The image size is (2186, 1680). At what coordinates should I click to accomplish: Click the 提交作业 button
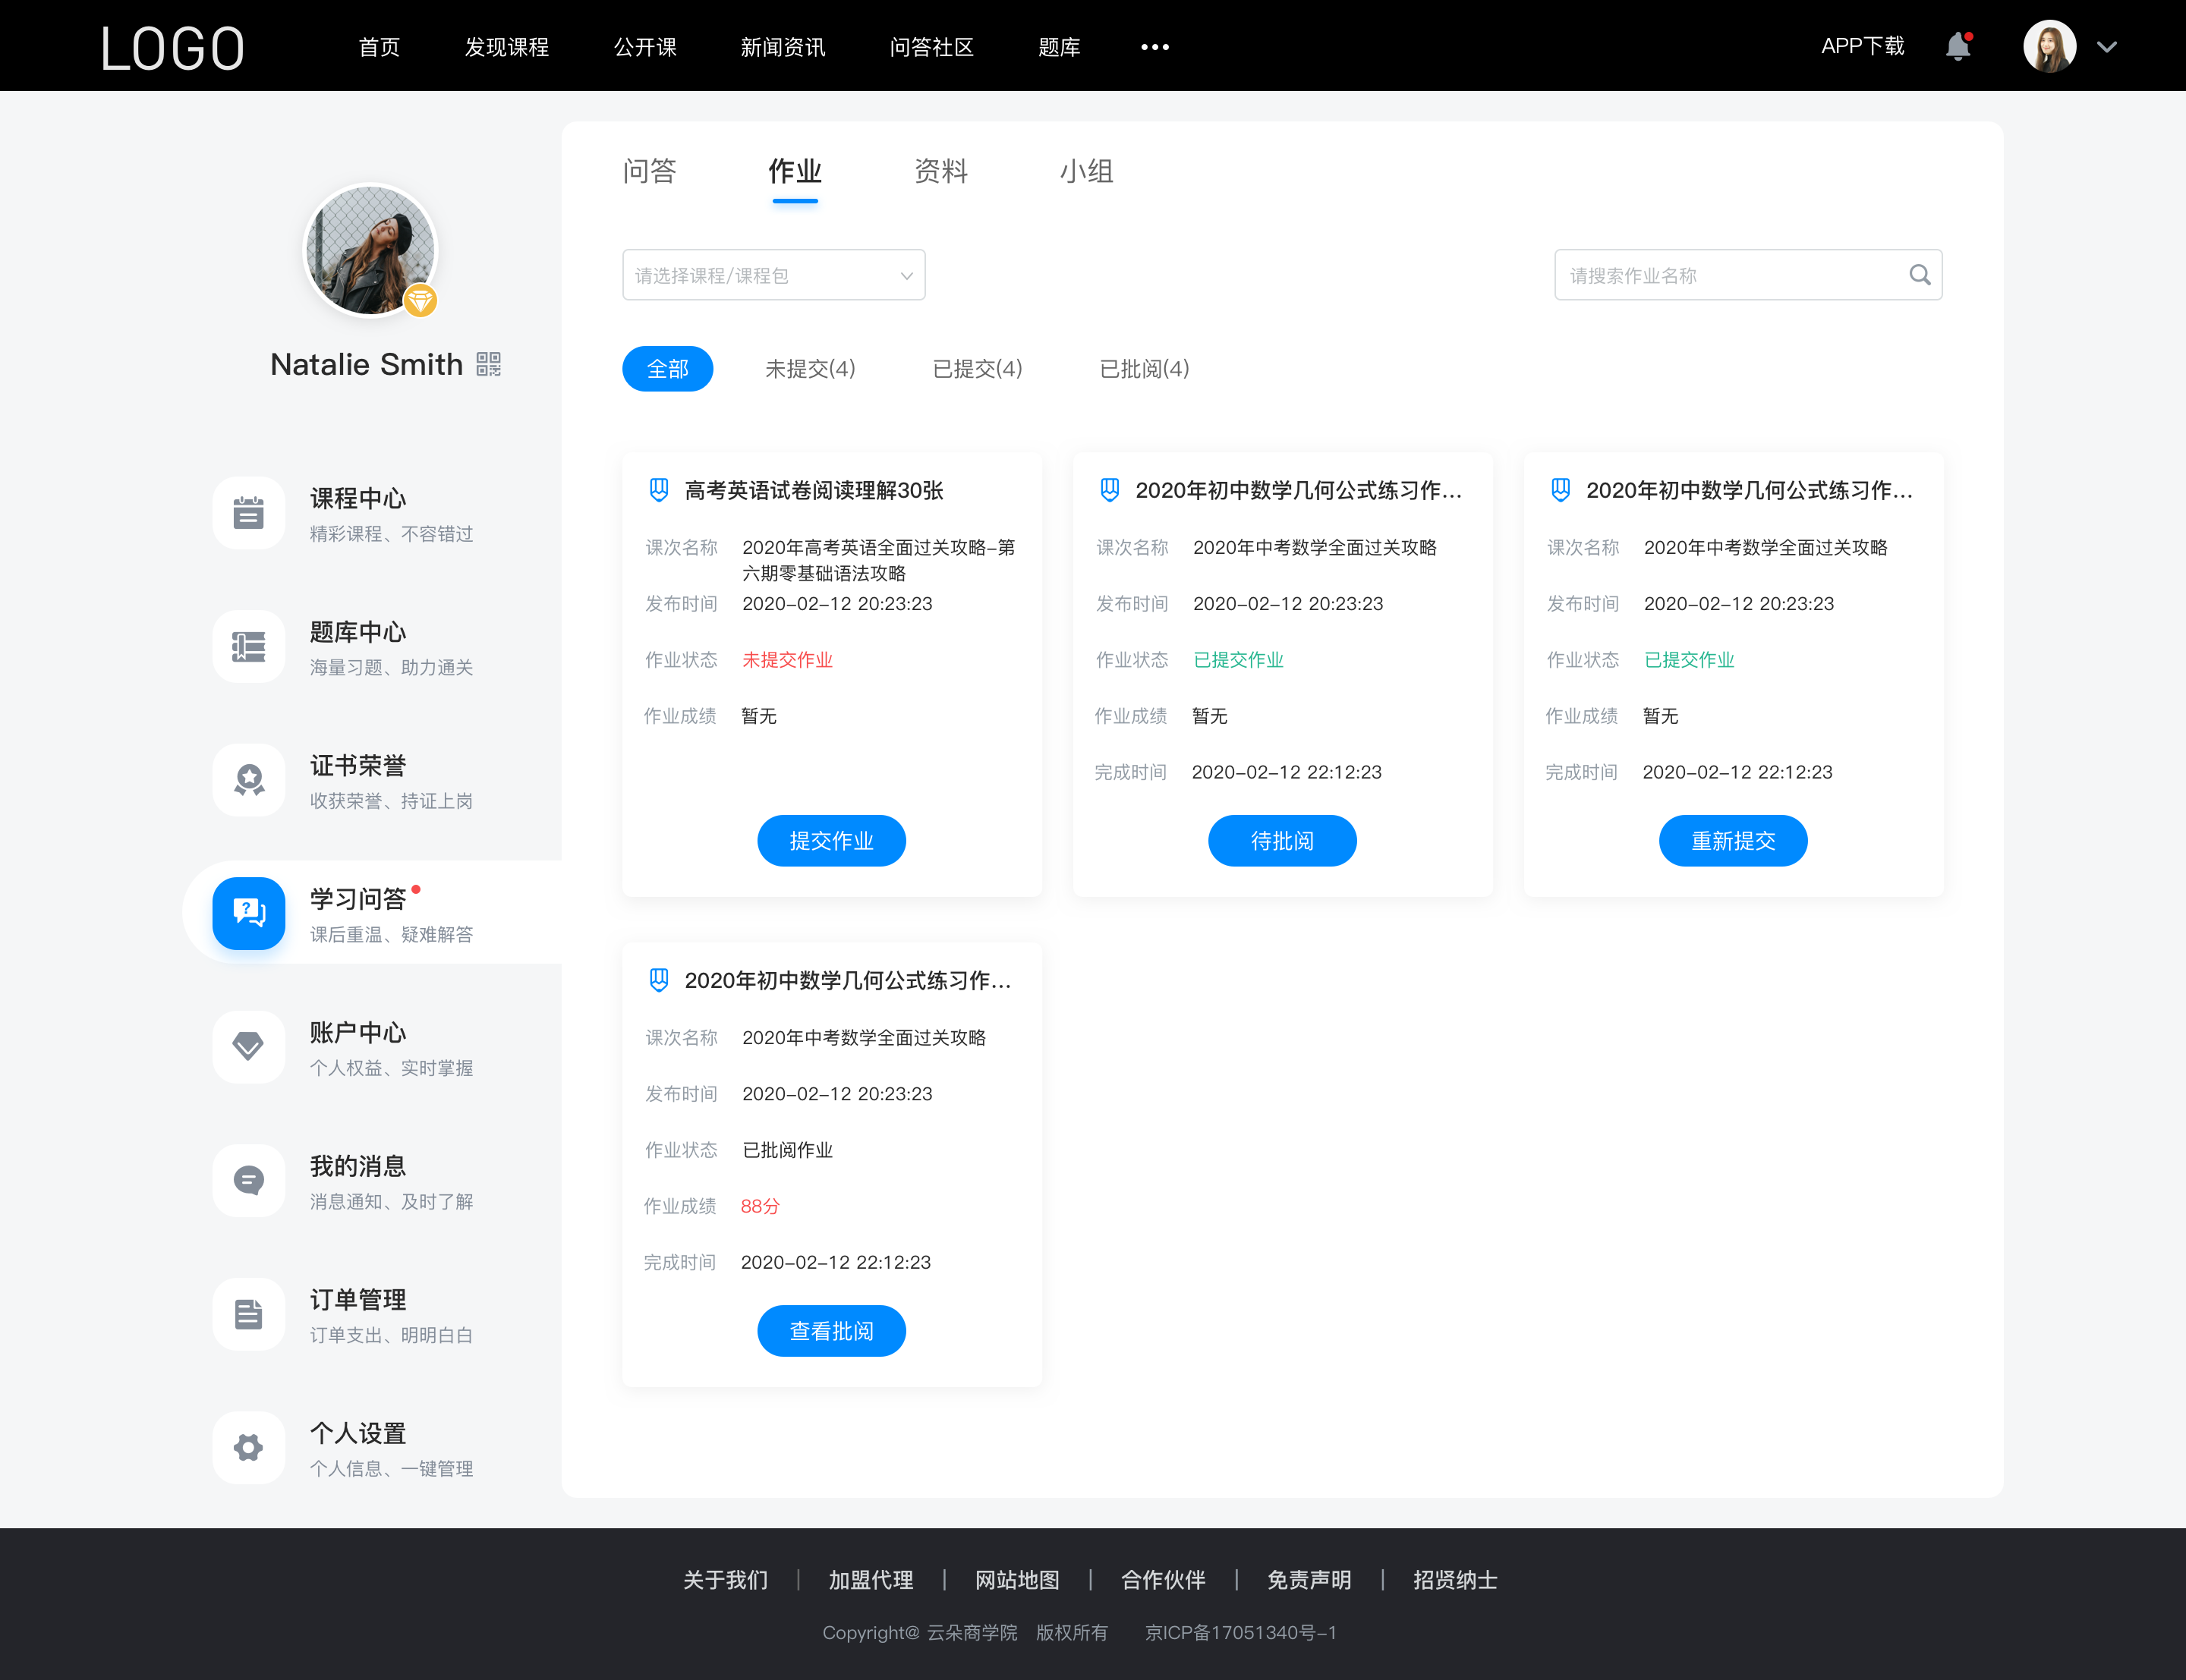click(x=831, y=842)
